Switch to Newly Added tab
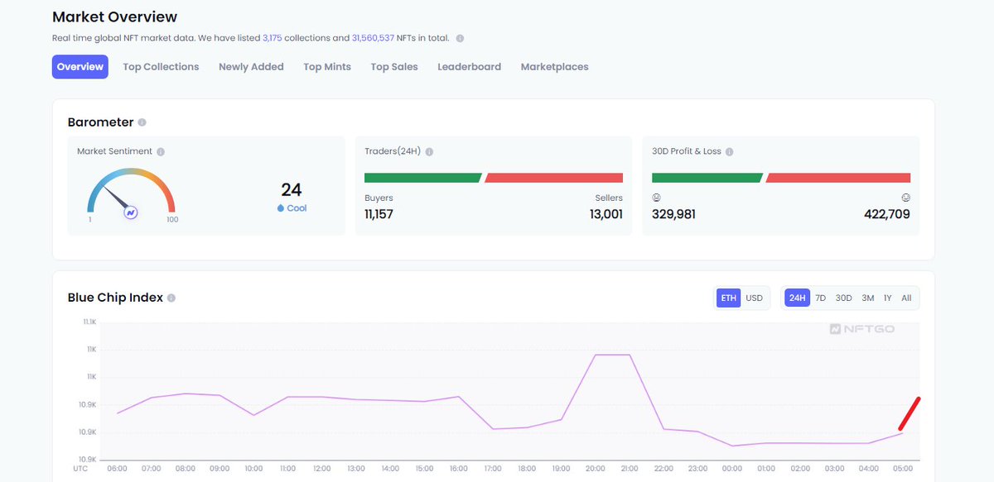The height and width of the screenshot is (482, 994). coord(251,67)
